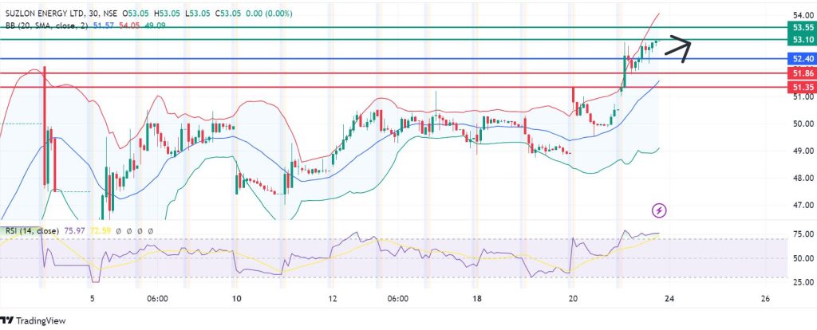Click the 0.00 (0.00%) change value

270,15
